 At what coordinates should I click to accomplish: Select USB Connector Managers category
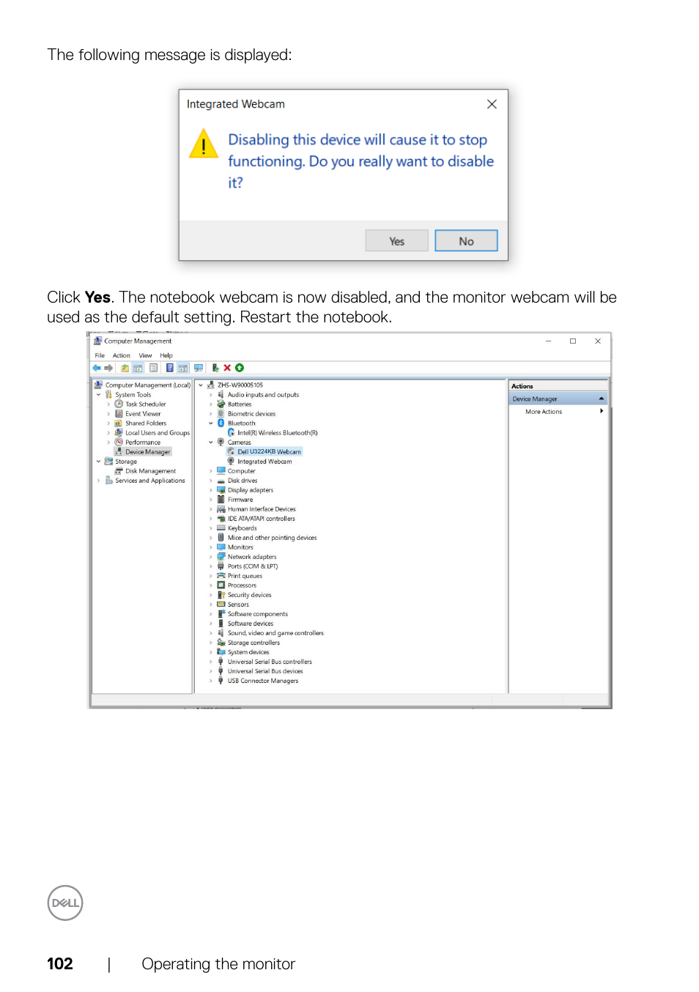coord(263,681)
